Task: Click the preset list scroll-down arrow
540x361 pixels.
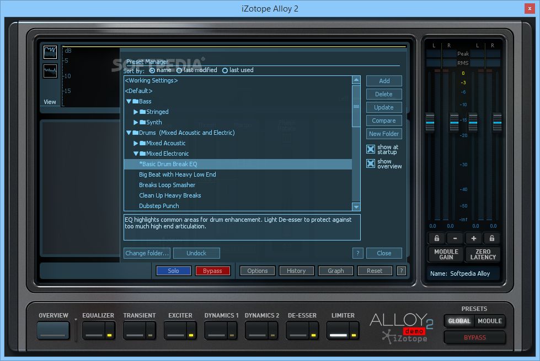Action: [x=356, y=206]
